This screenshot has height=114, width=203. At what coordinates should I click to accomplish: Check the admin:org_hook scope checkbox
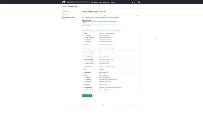coord(83,66)
